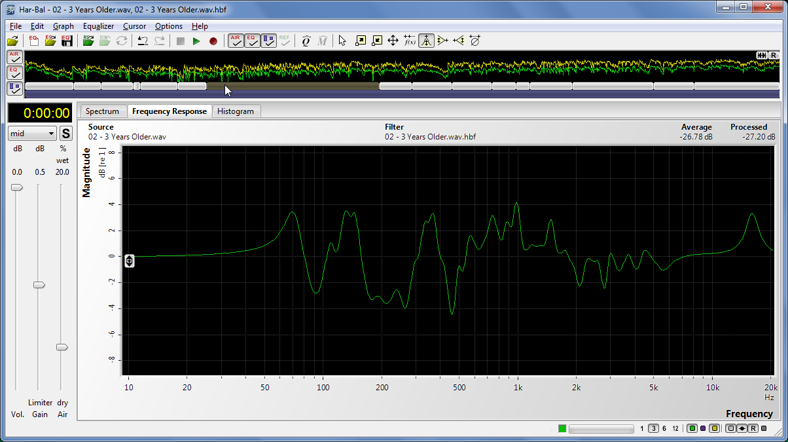Select the four-way move cursor tool
The height and width of the screenshot is (442, 788).
pos(393,41)
